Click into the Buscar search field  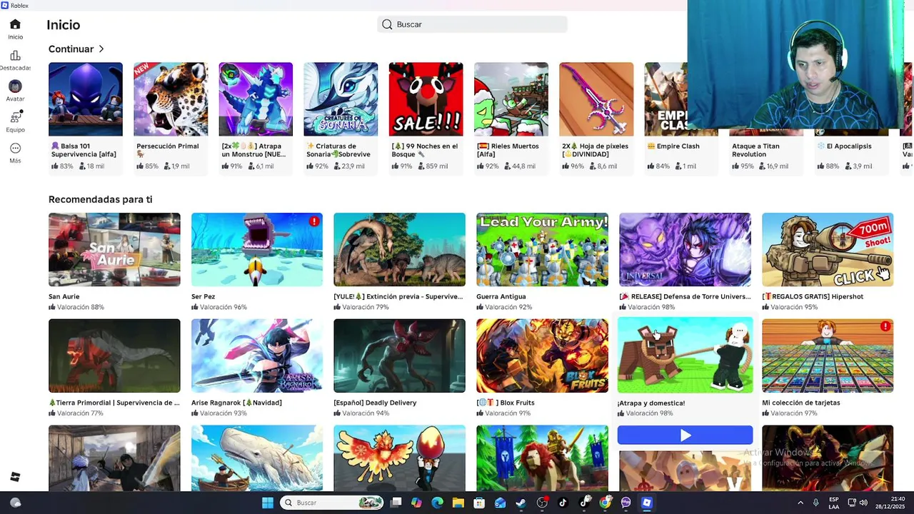tap(472, 24)
